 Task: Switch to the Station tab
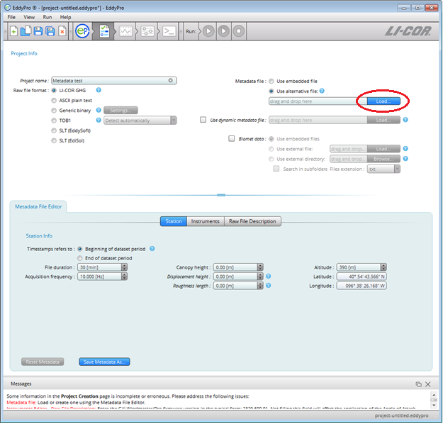[x=174, y=221]
